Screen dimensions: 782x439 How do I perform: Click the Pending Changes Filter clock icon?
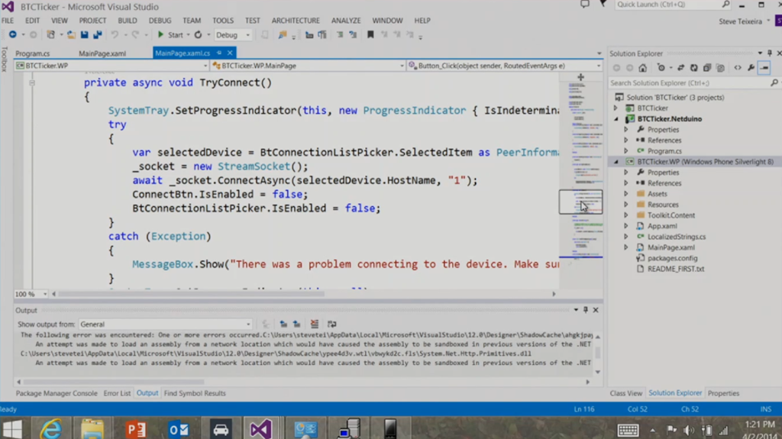pos(661,68)
